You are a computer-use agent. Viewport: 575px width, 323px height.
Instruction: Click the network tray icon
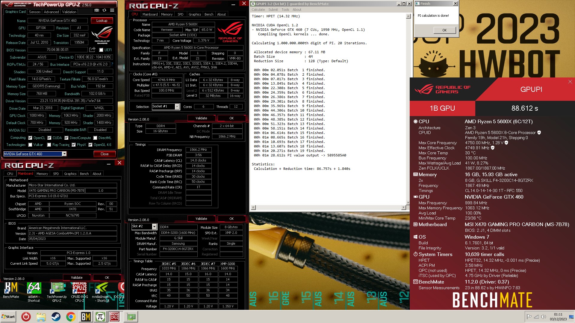(536, 317)
